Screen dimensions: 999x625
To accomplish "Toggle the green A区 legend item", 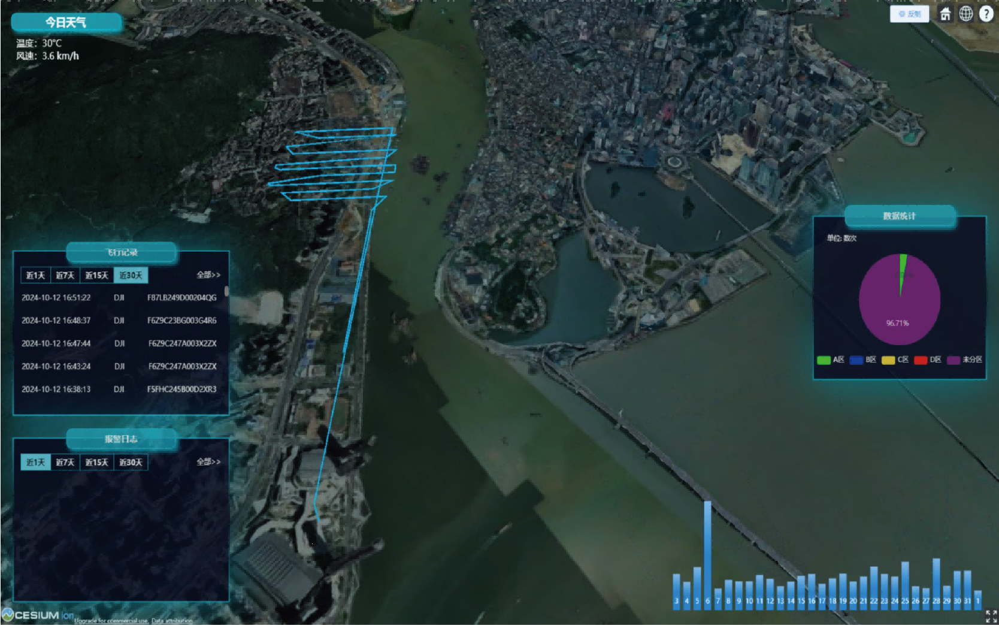I will pyautogui.click(x=830, y=360).
